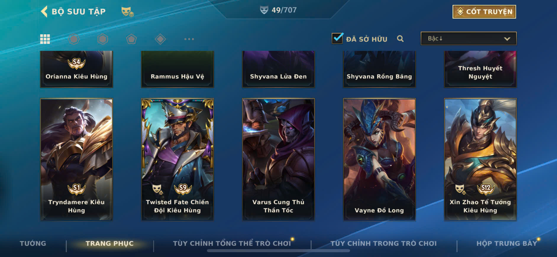Screen dimensions: 557x257
Task: Select Twisted Fate Chiến Đội Kiêu Hùng skin
Action: pyautogui.click(x=177, y=160)
